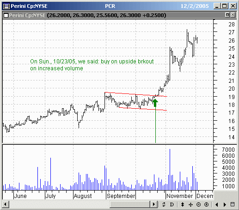Click the Perini Cp inner chart icon

click(x=6, y=15)
